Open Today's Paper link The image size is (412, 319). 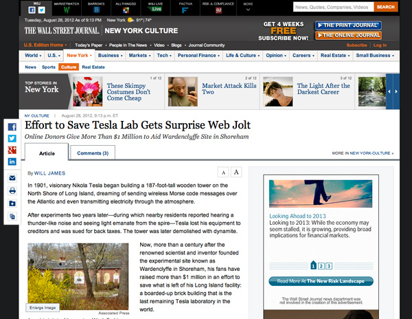pos(89,45)
